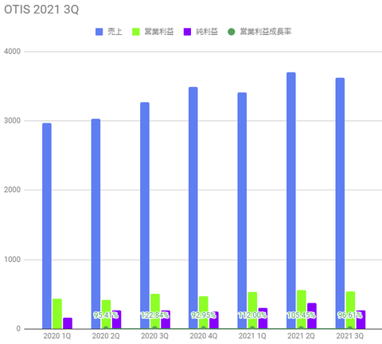382x344 pixels.
Task: Click the 2020 1Q axis label
Action: click(x=57, y=336)
